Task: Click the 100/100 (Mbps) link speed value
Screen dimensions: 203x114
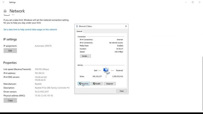Action: tap(42, 69)
